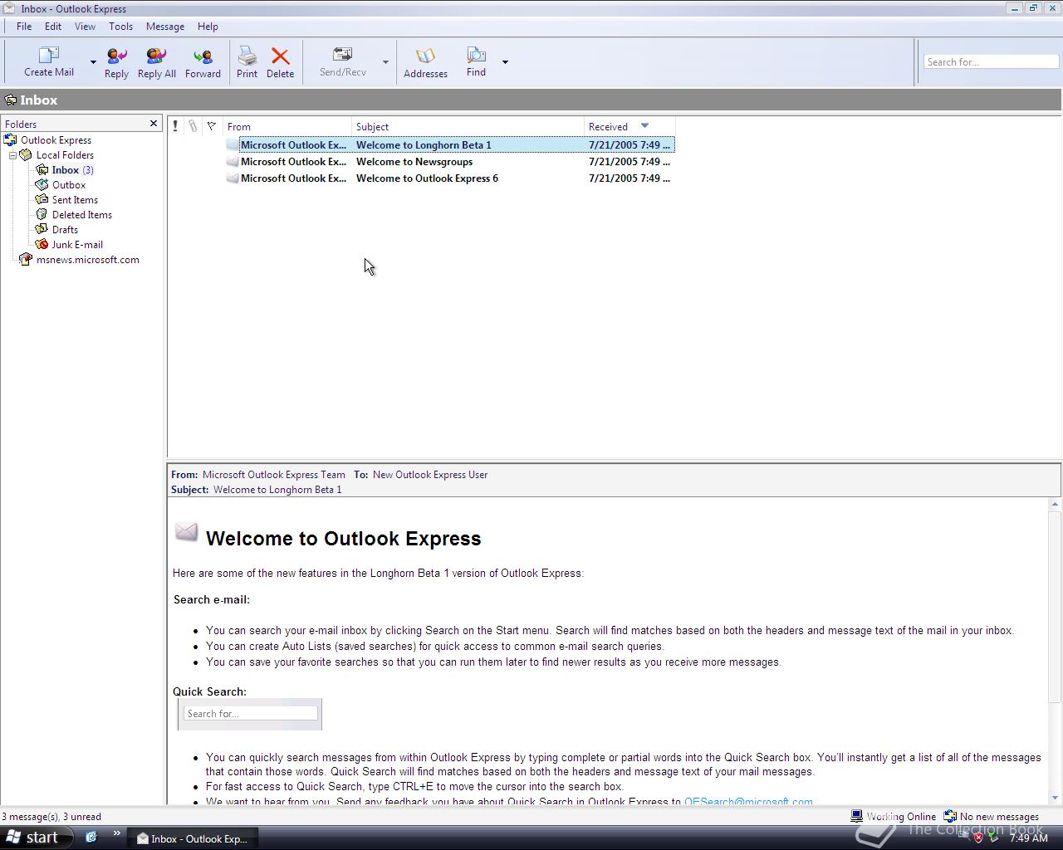Open the Addresses book icon

[425, 56]
